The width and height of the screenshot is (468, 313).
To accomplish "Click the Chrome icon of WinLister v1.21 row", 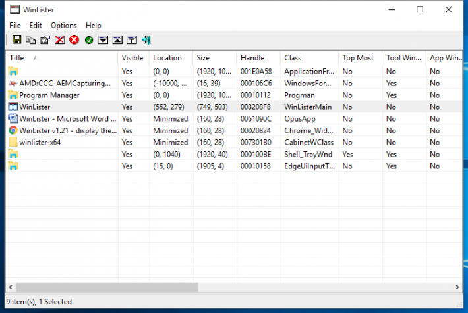I will click(13, 130).
